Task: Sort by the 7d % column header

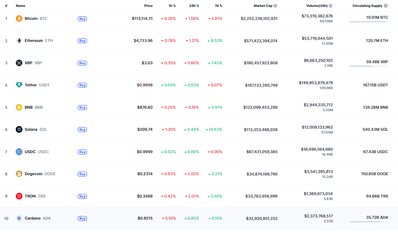Action: point(219,6)
